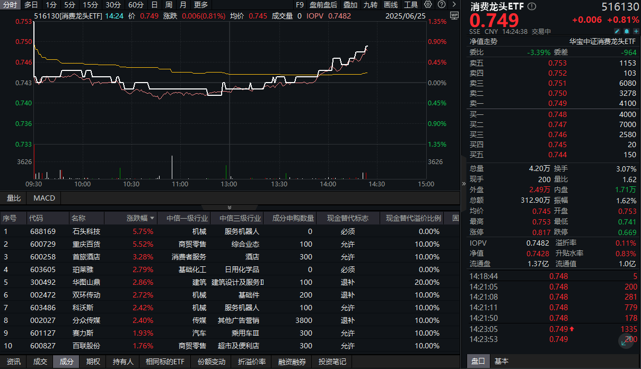The height and width of the screenshot is (369, 641).
Task: Add the ETF to watchlist with plus icon
Action: coord(635,31)
